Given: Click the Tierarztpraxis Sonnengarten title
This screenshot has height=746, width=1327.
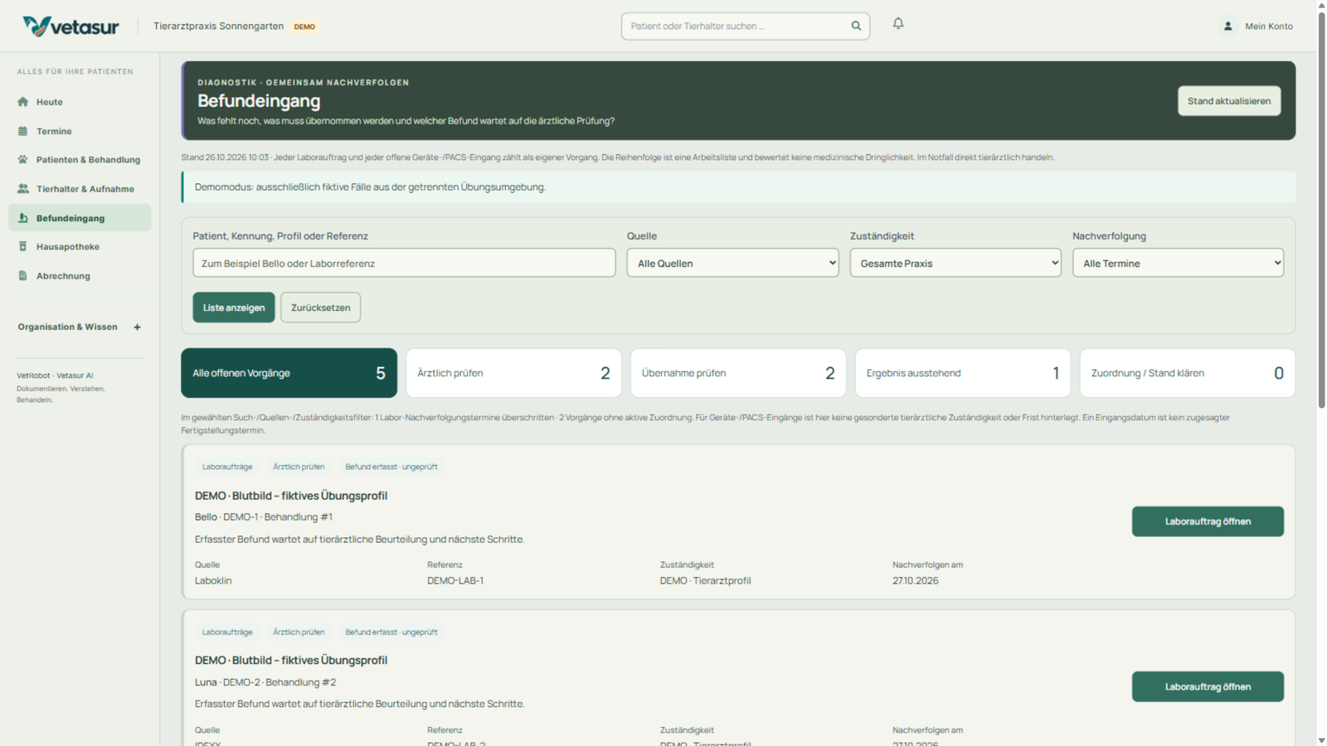Looking at the screenshot, I should (218, 26).
